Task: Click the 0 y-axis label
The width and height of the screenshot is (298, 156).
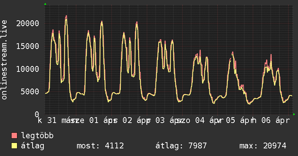Action: click(x=37, y=114)
